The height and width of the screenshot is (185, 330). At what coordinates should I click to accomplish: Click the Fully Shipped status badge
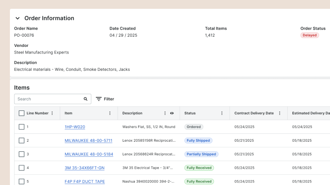tap(198, 141)
